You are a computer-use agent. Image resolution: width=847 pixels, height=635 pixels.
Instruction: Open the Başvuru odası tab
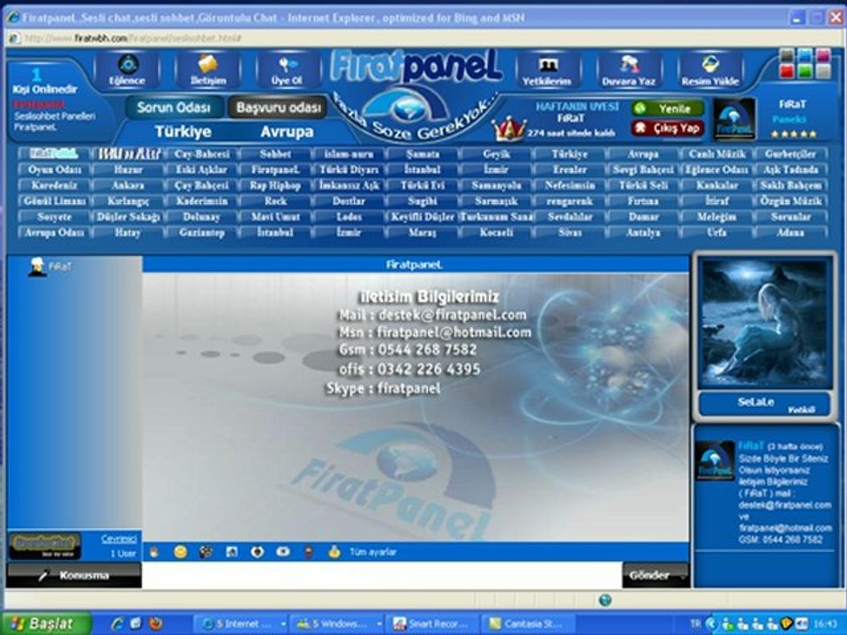click(278, 108)
